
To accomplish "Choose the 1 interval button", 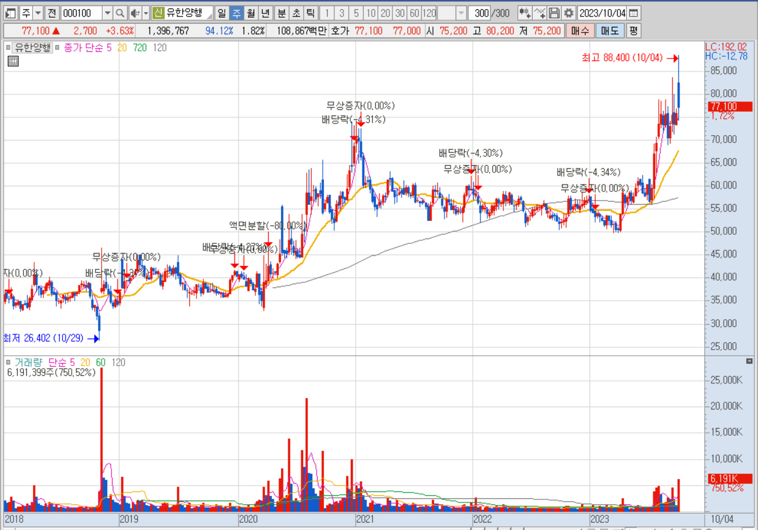I will click(327, 13).
